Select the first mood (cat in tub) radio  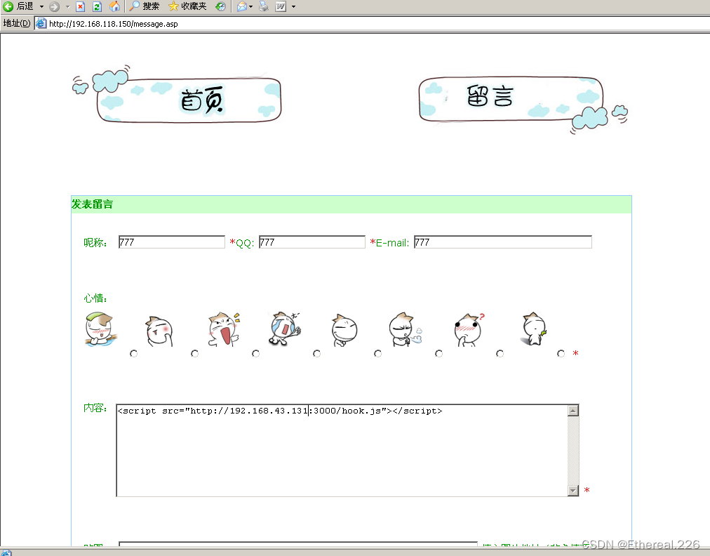pyautogui.click(x=133, y=353)
